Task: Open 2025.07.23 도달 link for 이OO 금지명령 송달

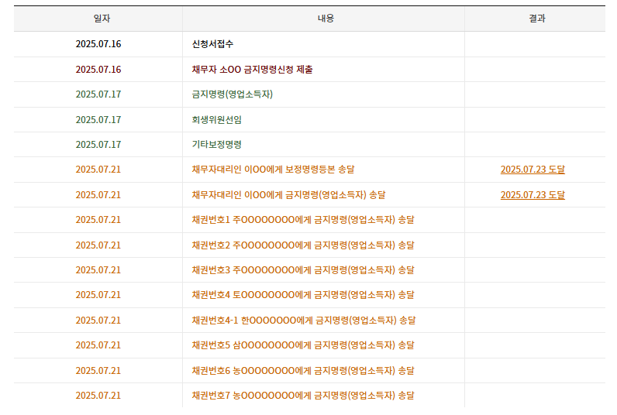Action: [x=533, y=195]
